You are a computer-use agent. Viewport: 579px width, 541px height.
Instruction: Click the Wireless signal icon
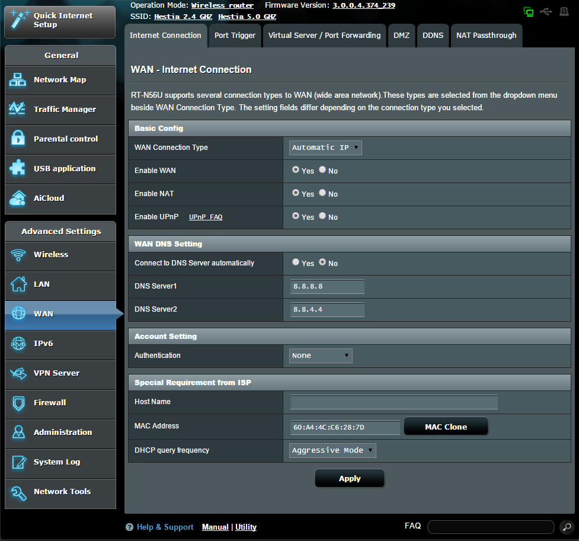[18, 254]
